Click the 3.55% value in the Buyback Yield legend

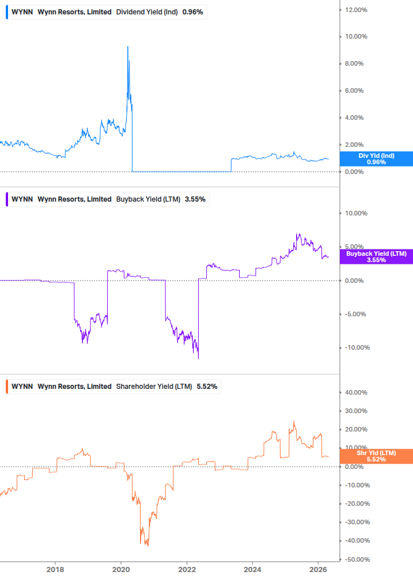(x=195, y=199)
